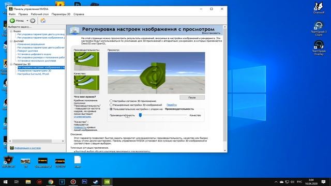Open the Параметры 3D menu
The width and height of the screenshot is (331, 186).
click(x=61, y=14)
